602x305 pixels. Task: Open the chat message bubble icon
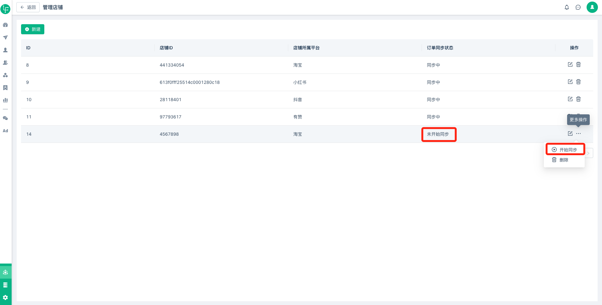tap(578, 7)
